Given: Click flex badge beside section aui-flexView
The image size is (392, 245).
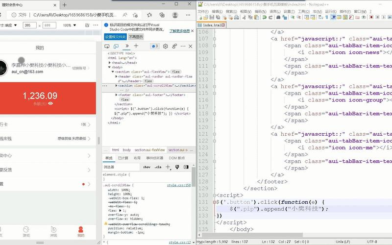Looking at the screenshot, I should 176,72.
